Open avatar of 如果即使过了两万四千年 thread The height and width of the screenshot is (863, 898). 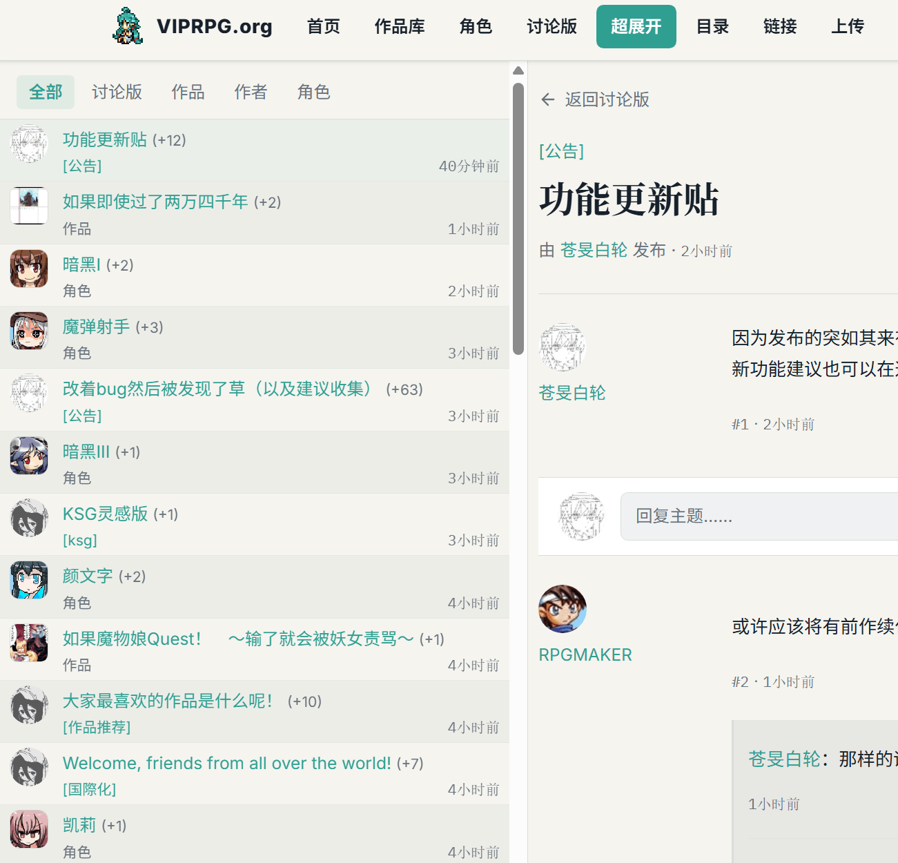[x=29, y=206]
